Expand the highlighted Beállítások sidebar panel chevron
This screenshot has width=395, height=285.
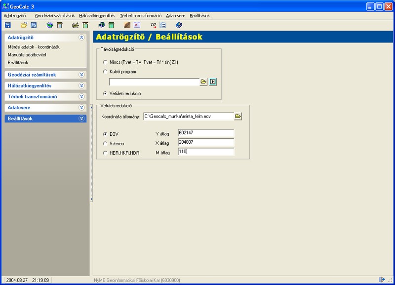pos(81,119)
